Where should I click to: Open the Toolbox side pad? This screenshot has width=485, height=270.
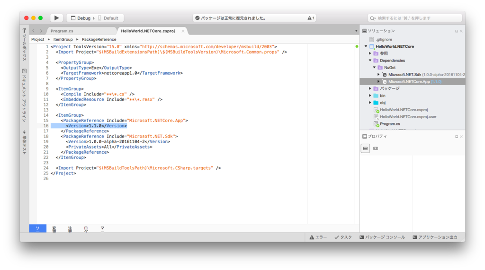coord(25,44)
